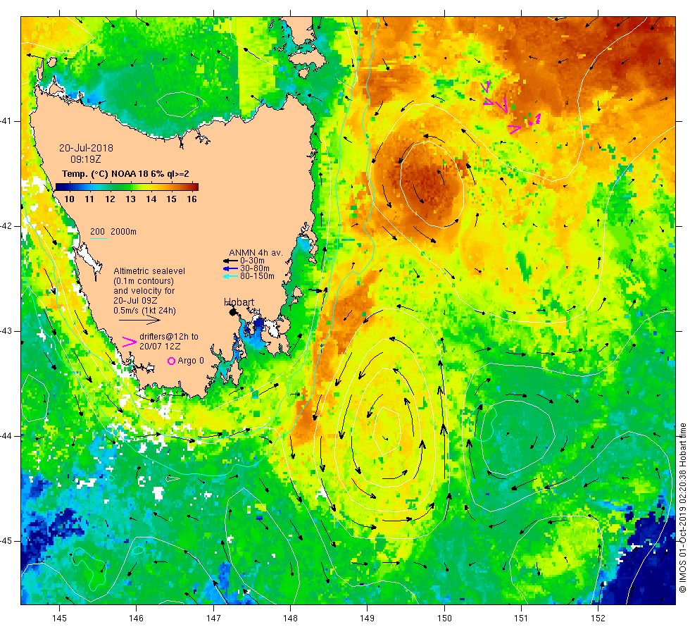This screenshot has height=634, width=690.
Task: Click the 0-30m depth label
Action: click(x=252, y=261)
